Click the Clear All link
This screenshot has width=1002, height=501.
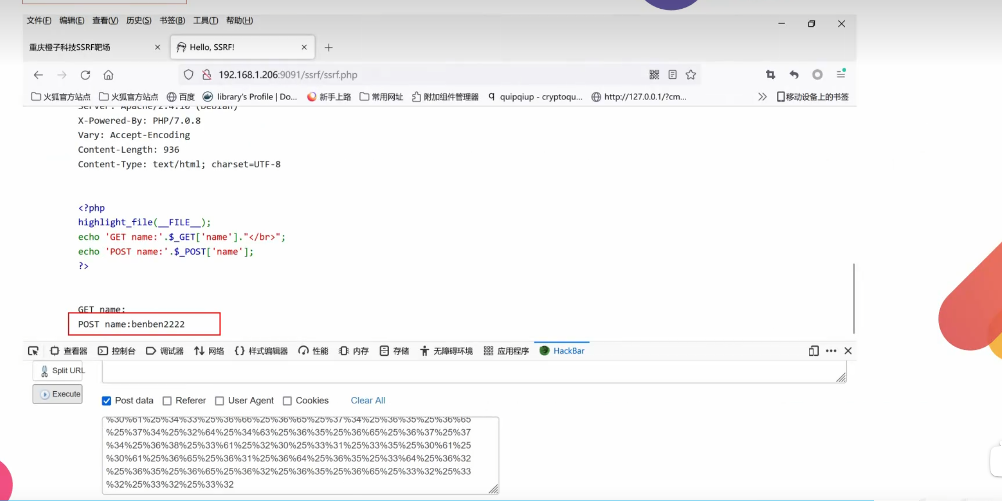pyautogui.click(x=368, y=400)
